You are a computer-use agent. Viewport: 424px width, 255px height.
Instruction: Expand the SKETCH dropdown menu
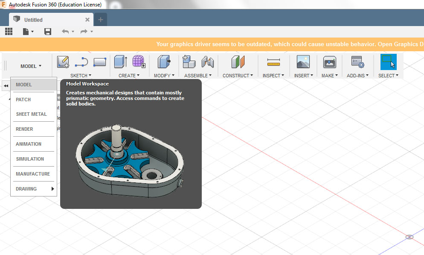pos(81,76)
